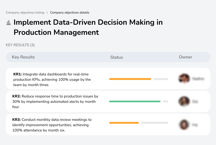
Task: Select the Company objectives details breadcrumb
Action: pos(70,12)
